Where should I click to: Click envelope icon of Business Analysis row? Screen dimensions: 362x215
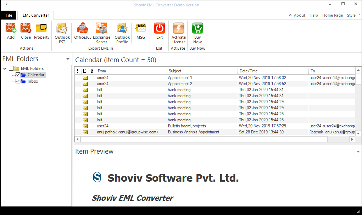coord(85,132)
